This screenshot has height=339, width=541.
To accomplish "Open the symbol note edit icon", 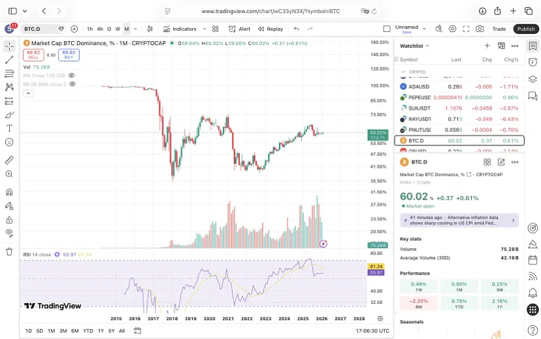I will click(x=501, y=162).
